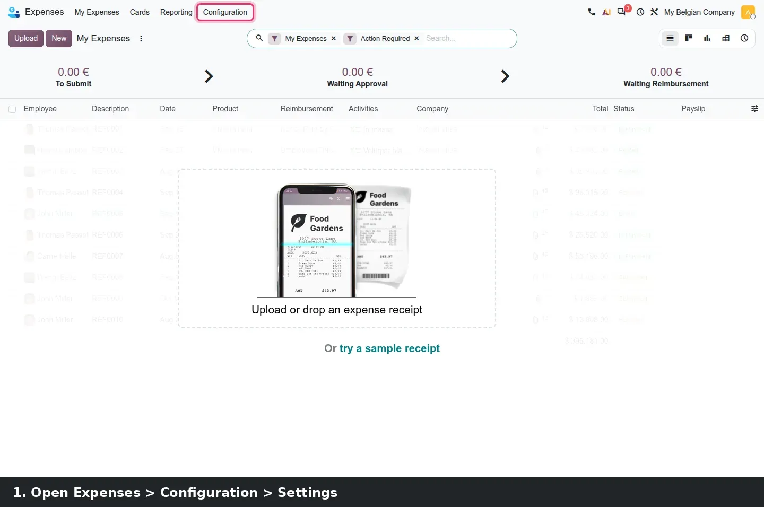This screenshot has width=764, height=507.
Task: Sort by the Product column header
Action: 225,109
